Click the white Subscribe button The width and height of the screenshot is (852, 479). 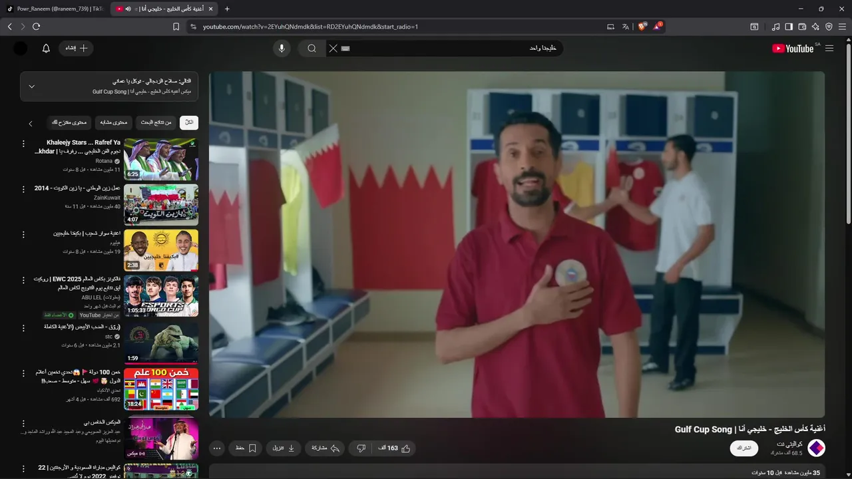click(x=744, y=448)
